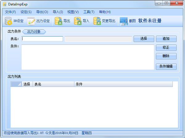Screen dimensions: 185x138
Task: Open the 导出(O) menu
Action: pos(42,12)
